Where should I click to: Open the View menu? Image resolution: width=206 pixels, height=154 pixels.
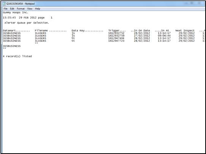[x=30, y=9]
